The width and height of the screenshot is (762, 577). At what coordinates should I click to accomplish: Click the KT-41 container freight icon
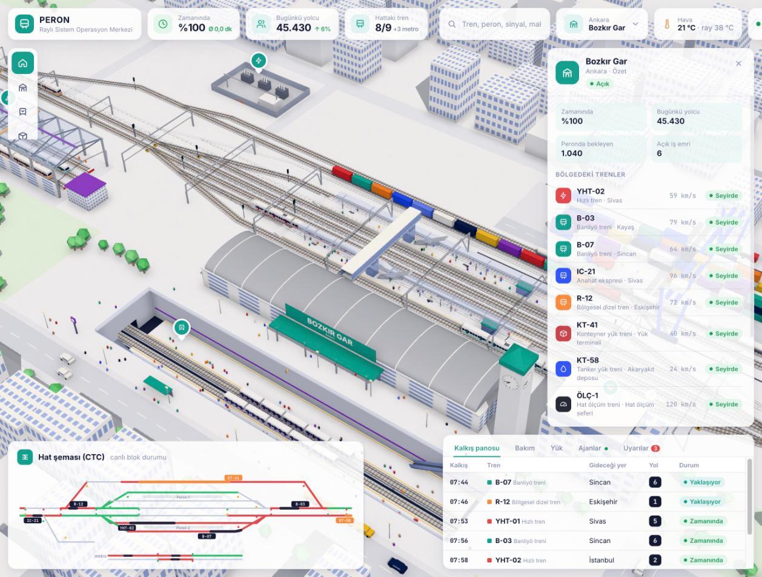(563, 333)
